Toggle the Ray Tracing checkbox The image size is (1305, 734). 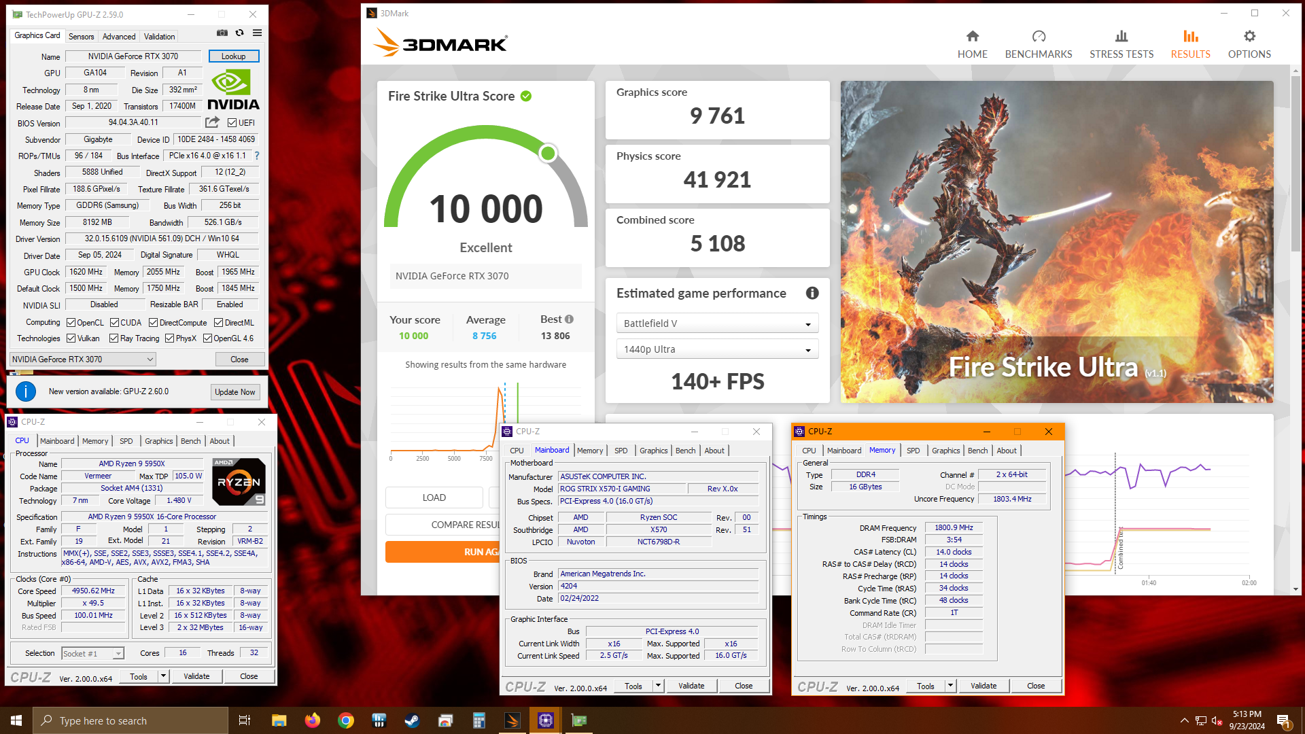pos(114,338)
